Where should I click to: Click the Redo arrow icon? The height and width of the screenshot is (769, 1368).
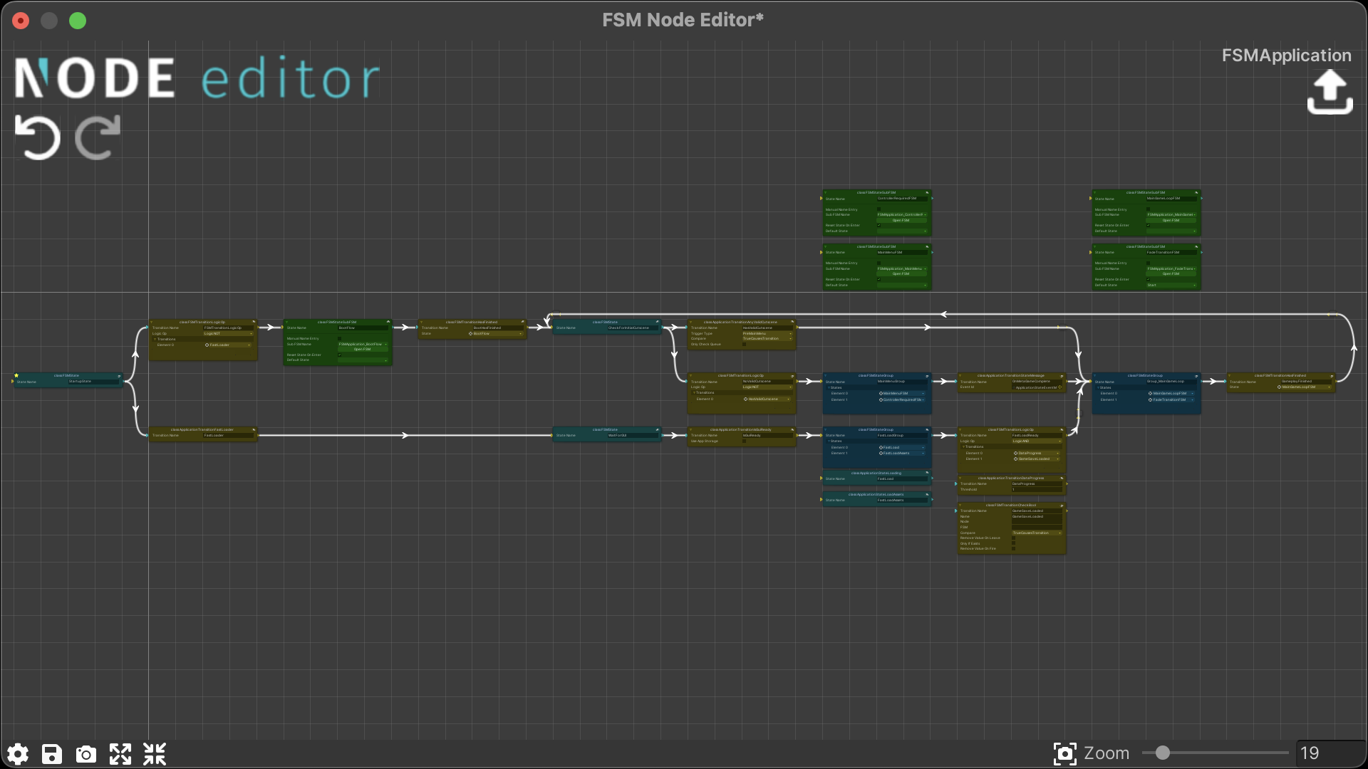pyautogui.click(x=96, y=137)
